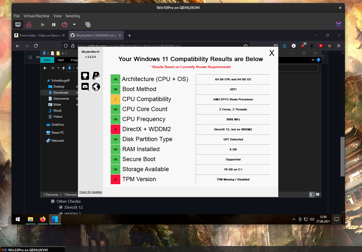362x252 pixels.
Task: Open File Explorer from the taskbar
Action: click(x=31, y=219)
